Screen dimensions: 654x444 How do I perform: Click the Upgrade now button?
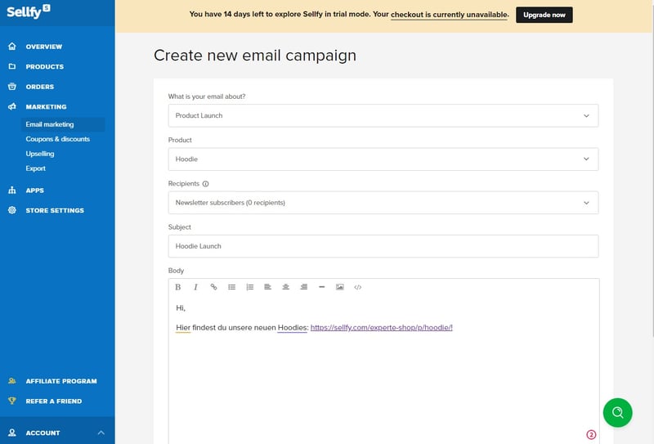tap(544, 15)
